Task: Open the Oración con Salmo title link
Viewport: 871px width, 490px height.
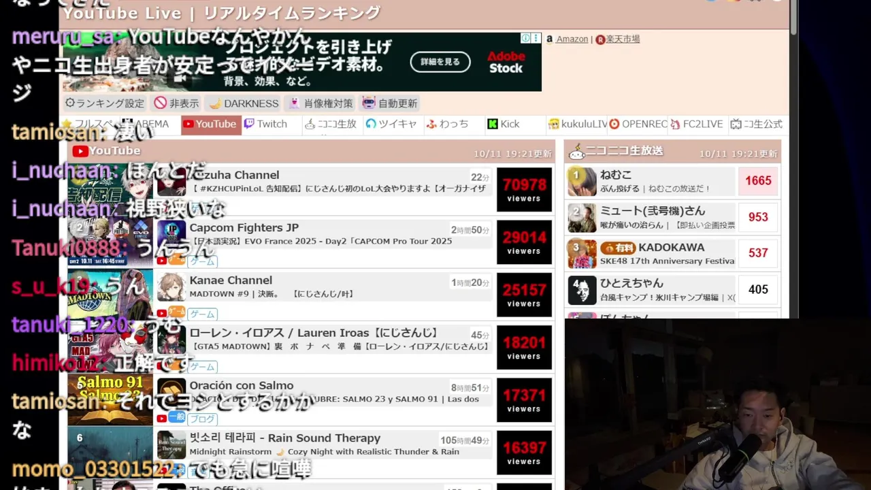Action: point(241,385)
